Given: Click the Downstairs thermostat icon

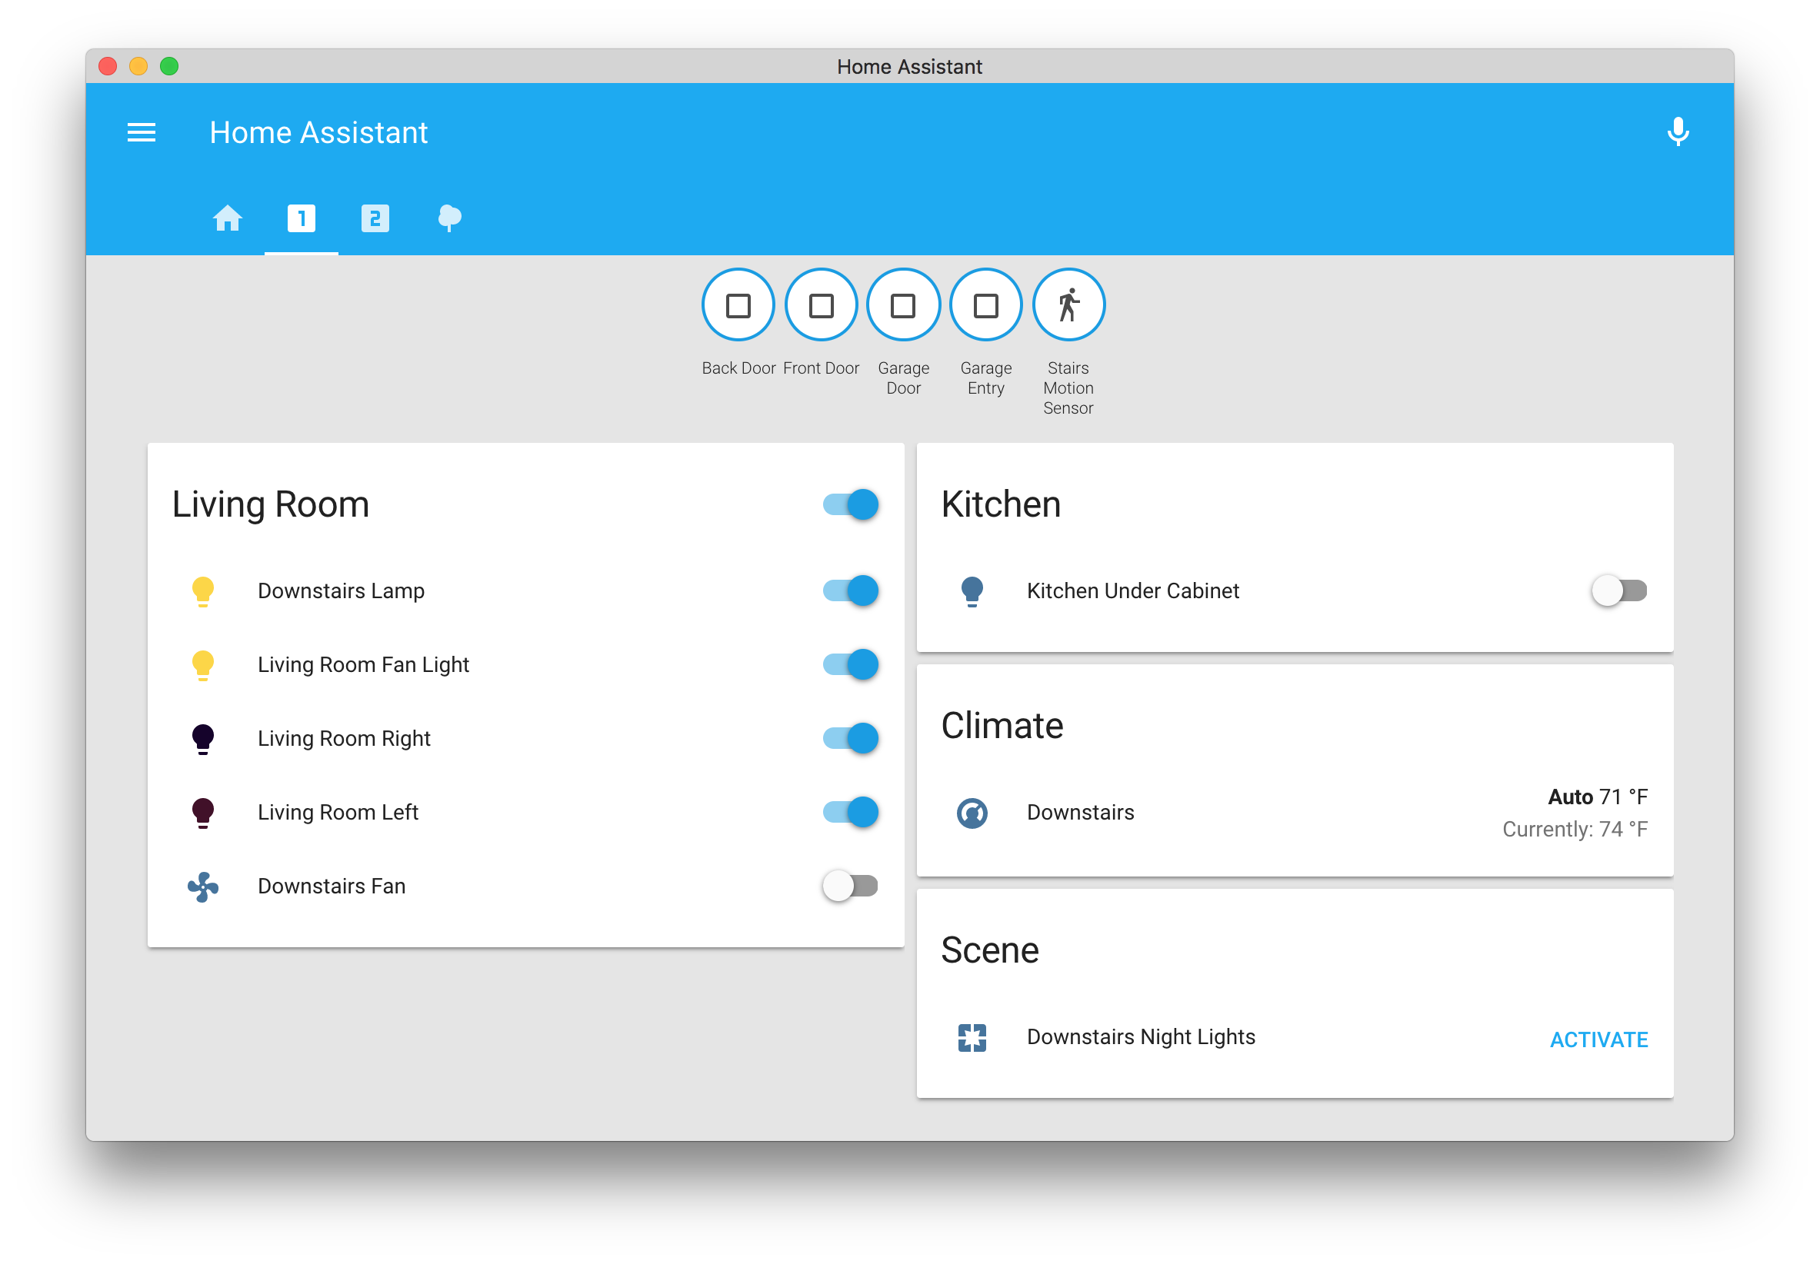Looking at the screenshot, I should point(972,813).
